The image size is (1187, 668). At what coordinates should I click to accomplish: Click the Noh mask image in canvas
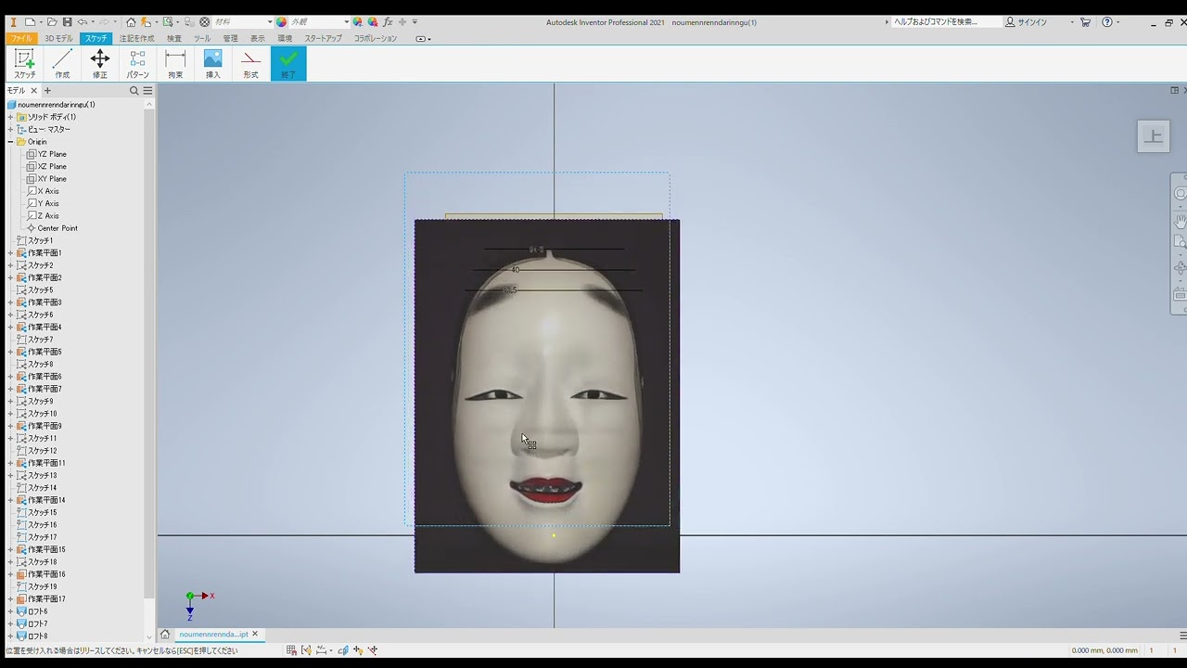547,396
